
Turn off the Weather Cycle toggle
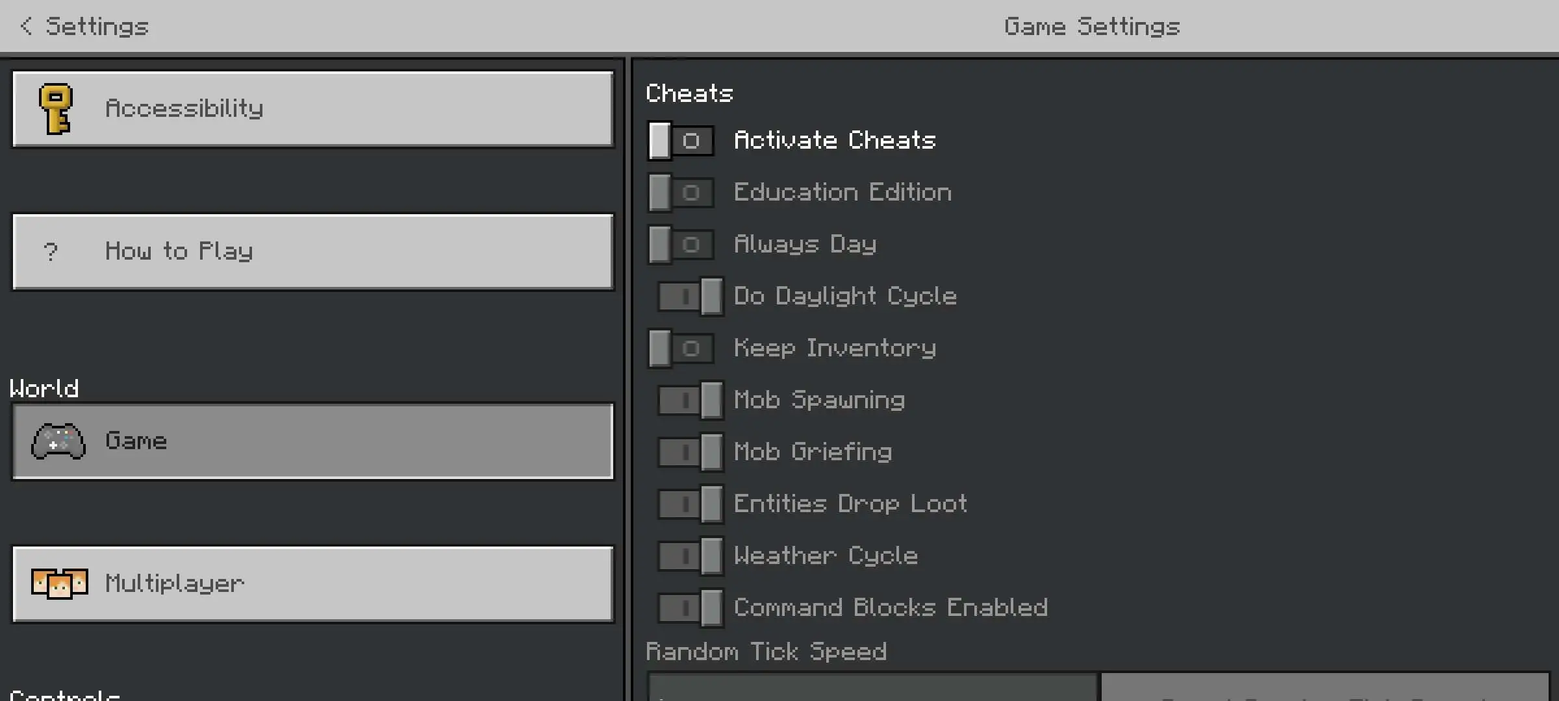coord(691,556)
